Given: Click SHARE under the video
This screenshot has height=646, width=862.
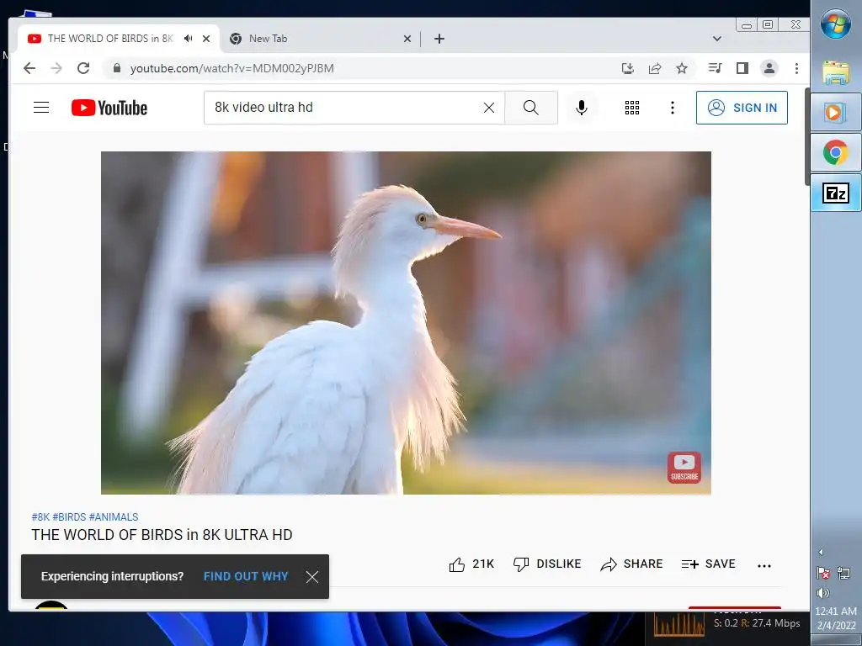Looking at the screenshot, I should tap(631, 564).
